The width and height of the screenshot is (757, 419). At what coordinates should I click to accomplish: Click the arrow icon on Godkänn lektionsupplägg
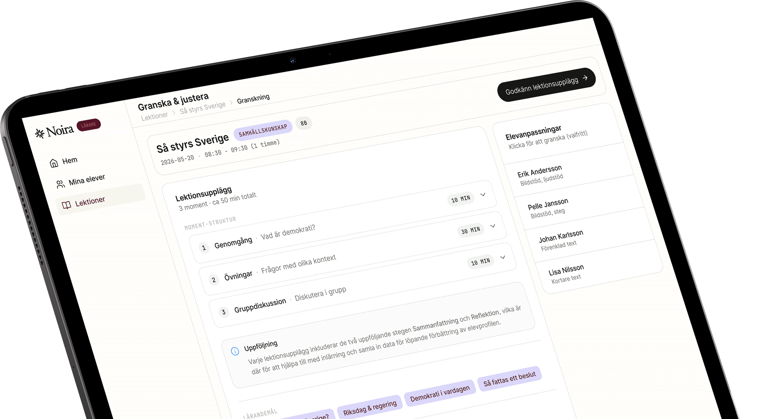coord(585,78)
